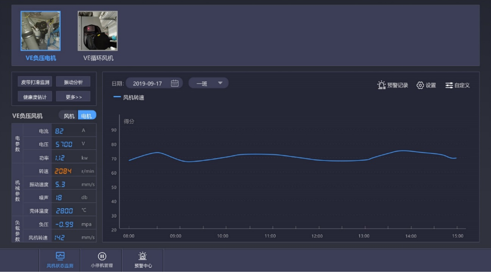The image size is (491, 273).
Task: Go to 风机状态监测 monitor icon
Action: coord(60,256)
